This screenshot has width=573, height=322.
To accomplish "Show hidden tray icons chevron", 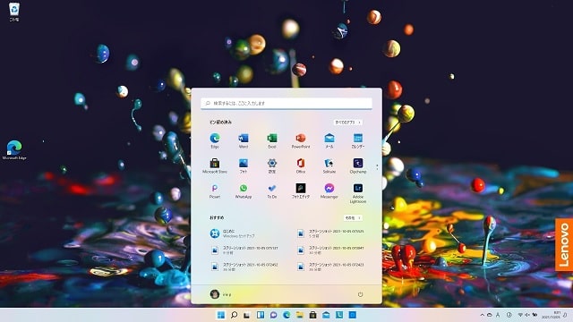I will [x=482, y=315].
